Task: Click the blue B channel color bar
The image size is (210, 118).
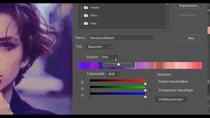Action: pos(117,93)
